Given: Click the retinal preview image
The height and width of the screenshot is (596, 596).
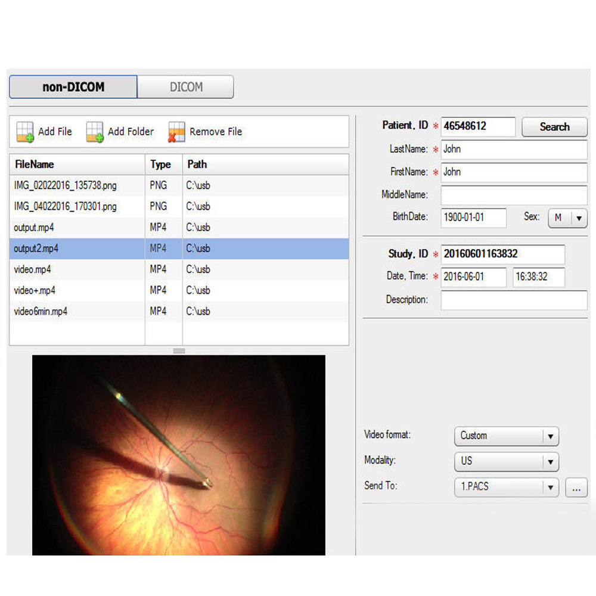Looking at the screenshot, I should click(179, 455).
